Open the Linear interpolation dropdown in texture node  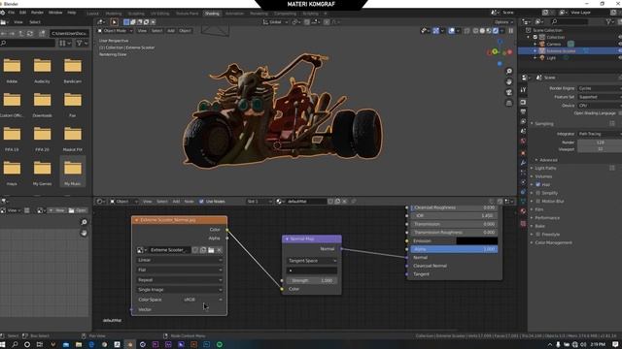[x=179, y=260]
